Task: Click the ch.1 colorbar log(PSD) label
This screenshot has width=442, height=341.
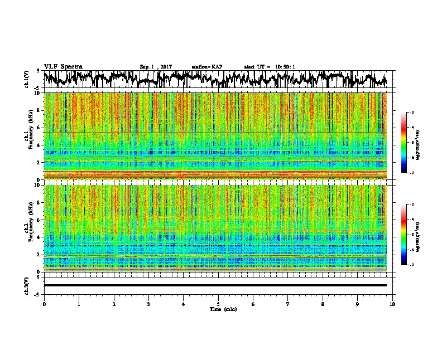Action: [417, 145]
